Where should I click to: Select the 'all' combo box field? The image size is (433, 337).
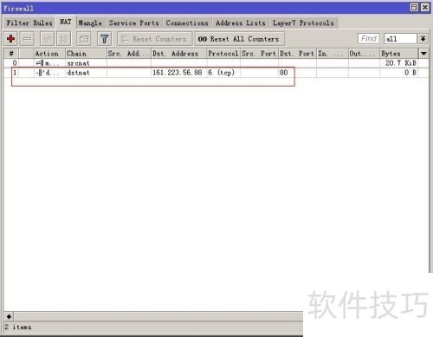click(401, 39)
